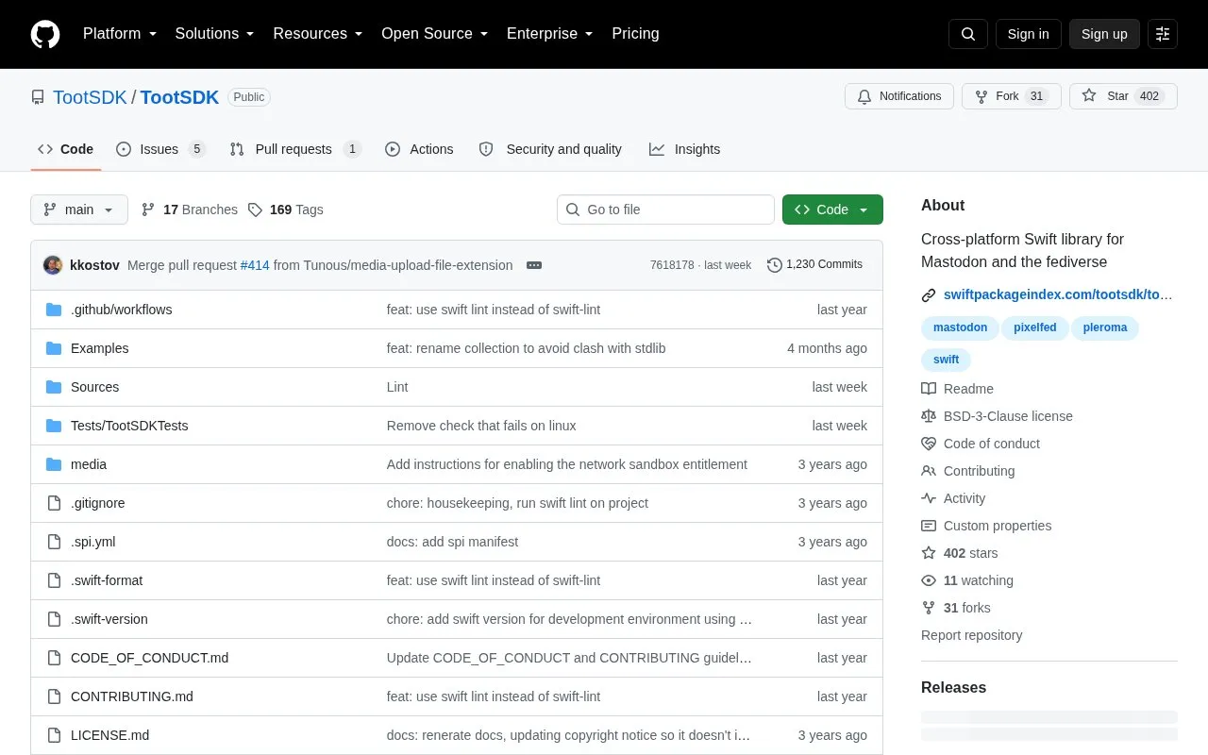
Task: Open the Open Source dropdown
Action: [435, 34]
